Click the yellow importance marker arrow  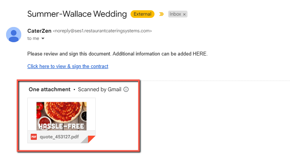click(x=161, y=14)
